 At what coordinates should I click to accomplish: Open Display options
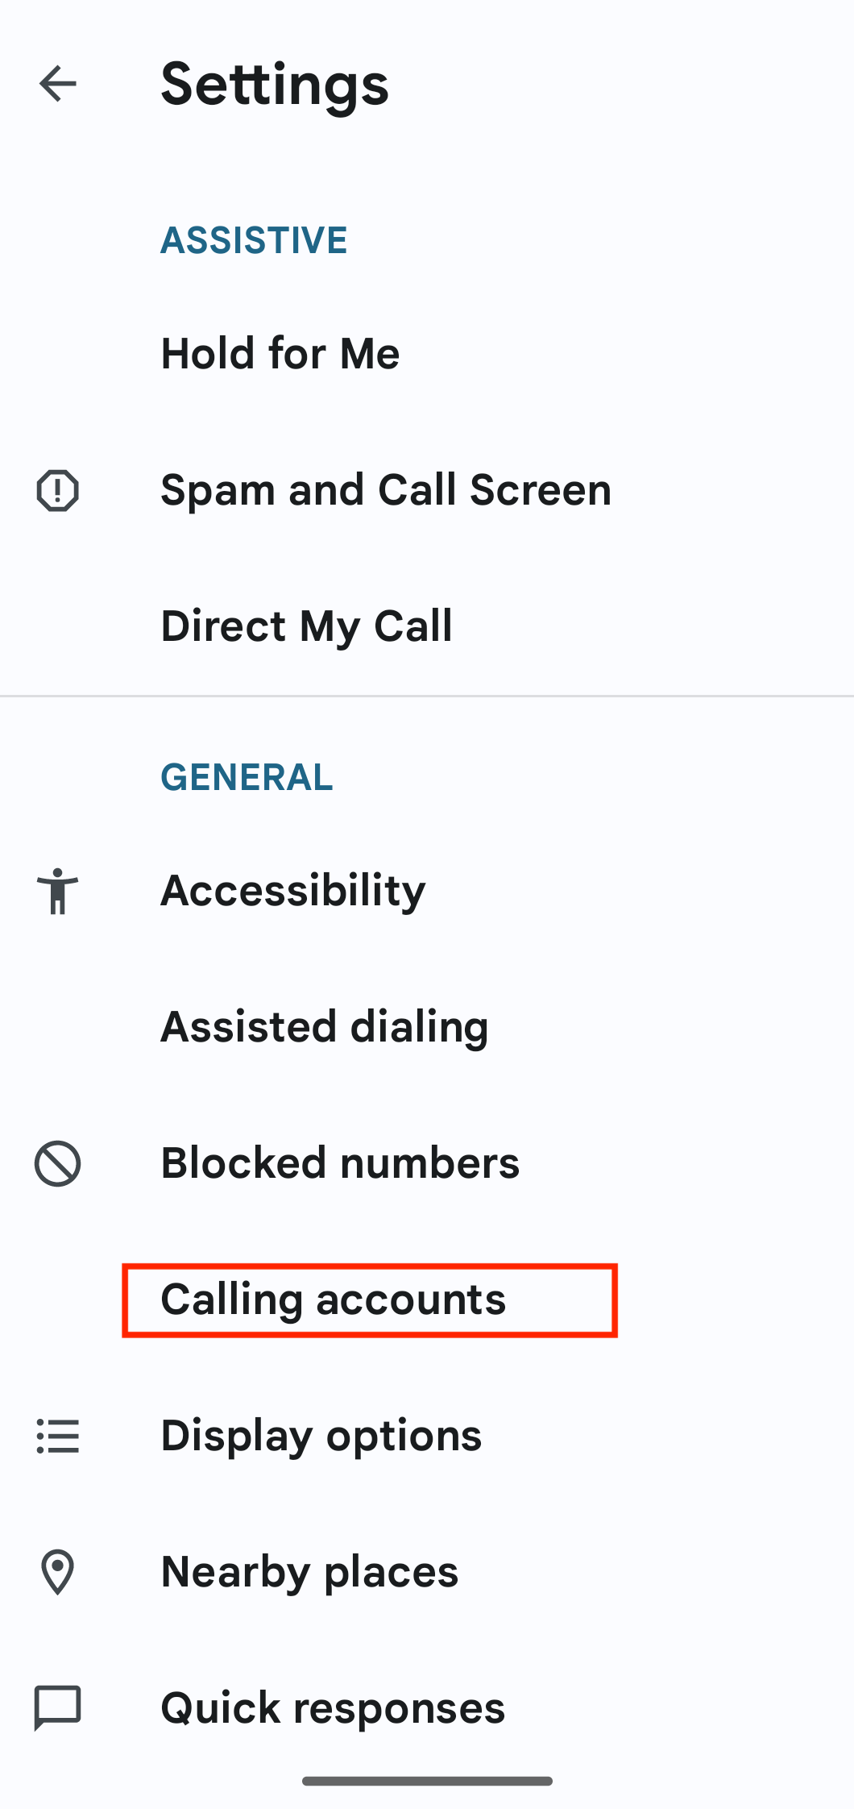(321, 1434)
